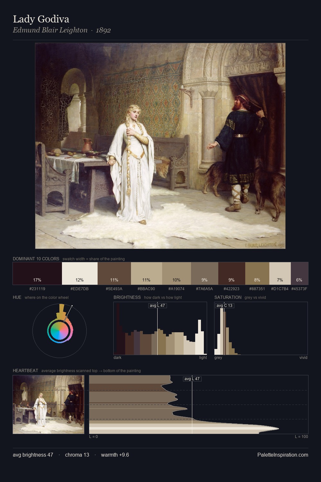This screenshot has width=321, height=482.
Task: Click hex code #231119 label
Action: (37, 289)
